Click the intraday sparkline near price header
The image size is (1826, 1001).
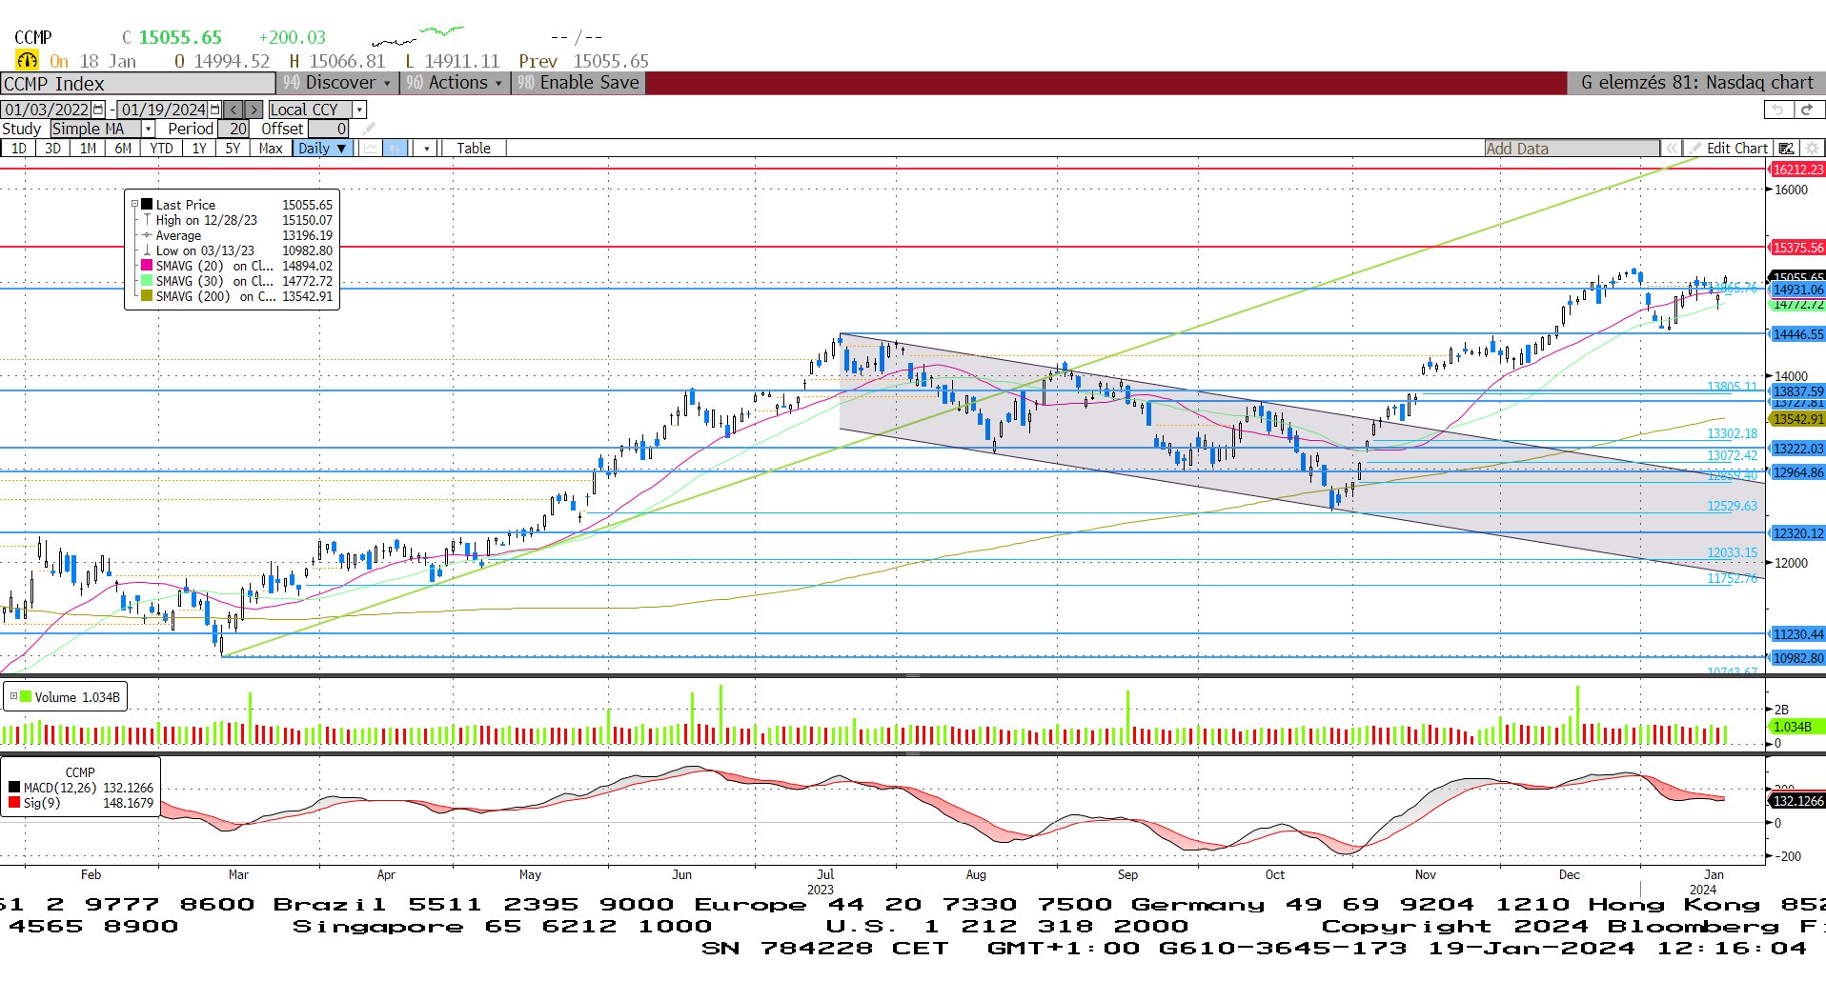(417, 36)
